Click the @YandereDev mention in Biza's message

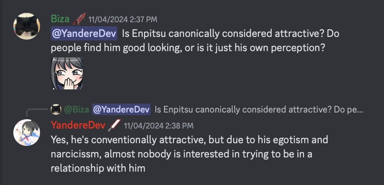point(84,33)
